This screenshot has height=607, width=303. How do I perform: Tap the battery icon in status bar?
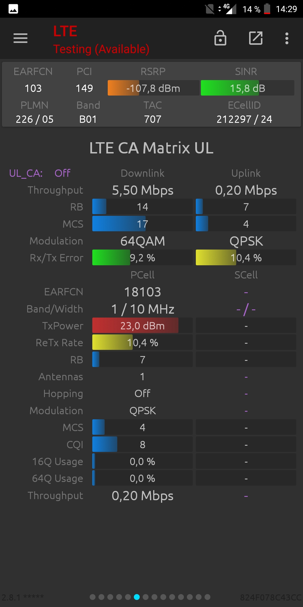click(267, 9)
